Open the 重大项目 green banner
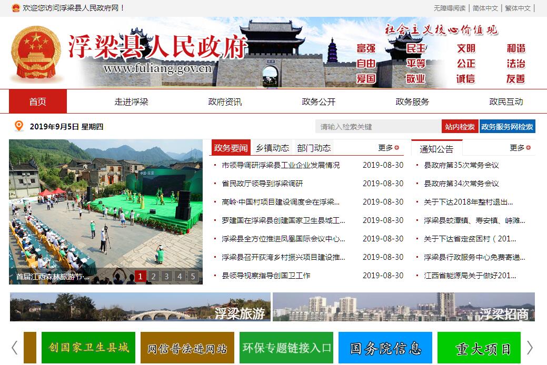The width and height of the screenshot is (547, 365). click(x=479, y=348)
